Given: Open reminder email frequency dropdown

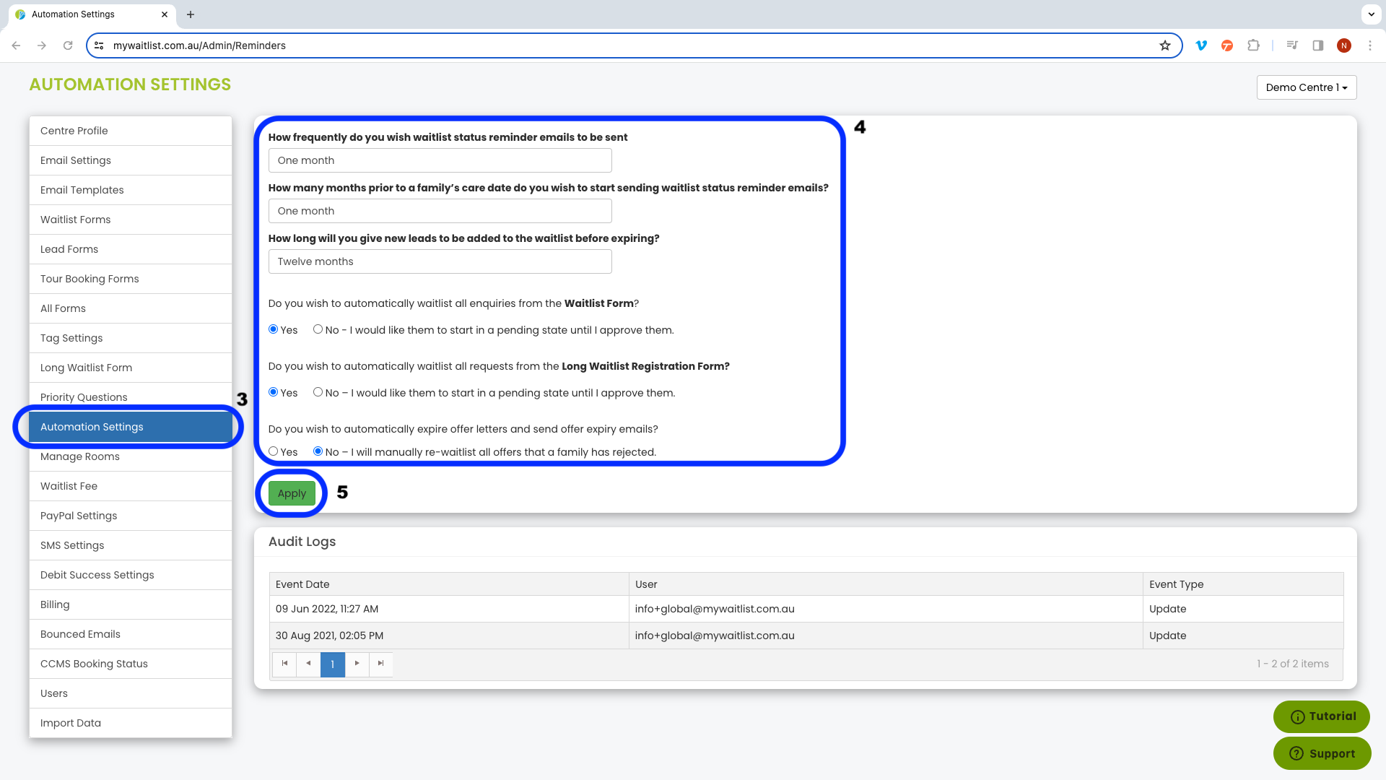Looking at the screenshot, I should (x=440, y=160).
